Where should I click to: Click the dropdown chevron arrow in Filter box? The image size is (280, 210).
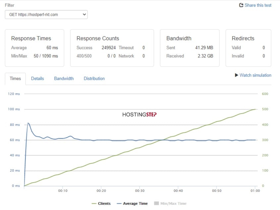[84, 15]
